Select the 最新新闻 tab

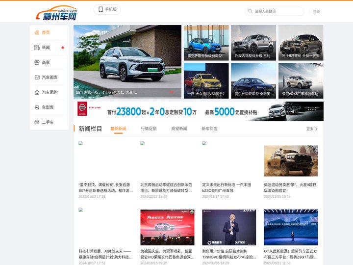point(119,129)
